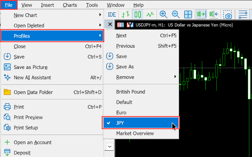The height and width of the screenshot is (157, 252).
Task: Click the Save As icon in Profiles submenu
Action: [x=110, y=67]
